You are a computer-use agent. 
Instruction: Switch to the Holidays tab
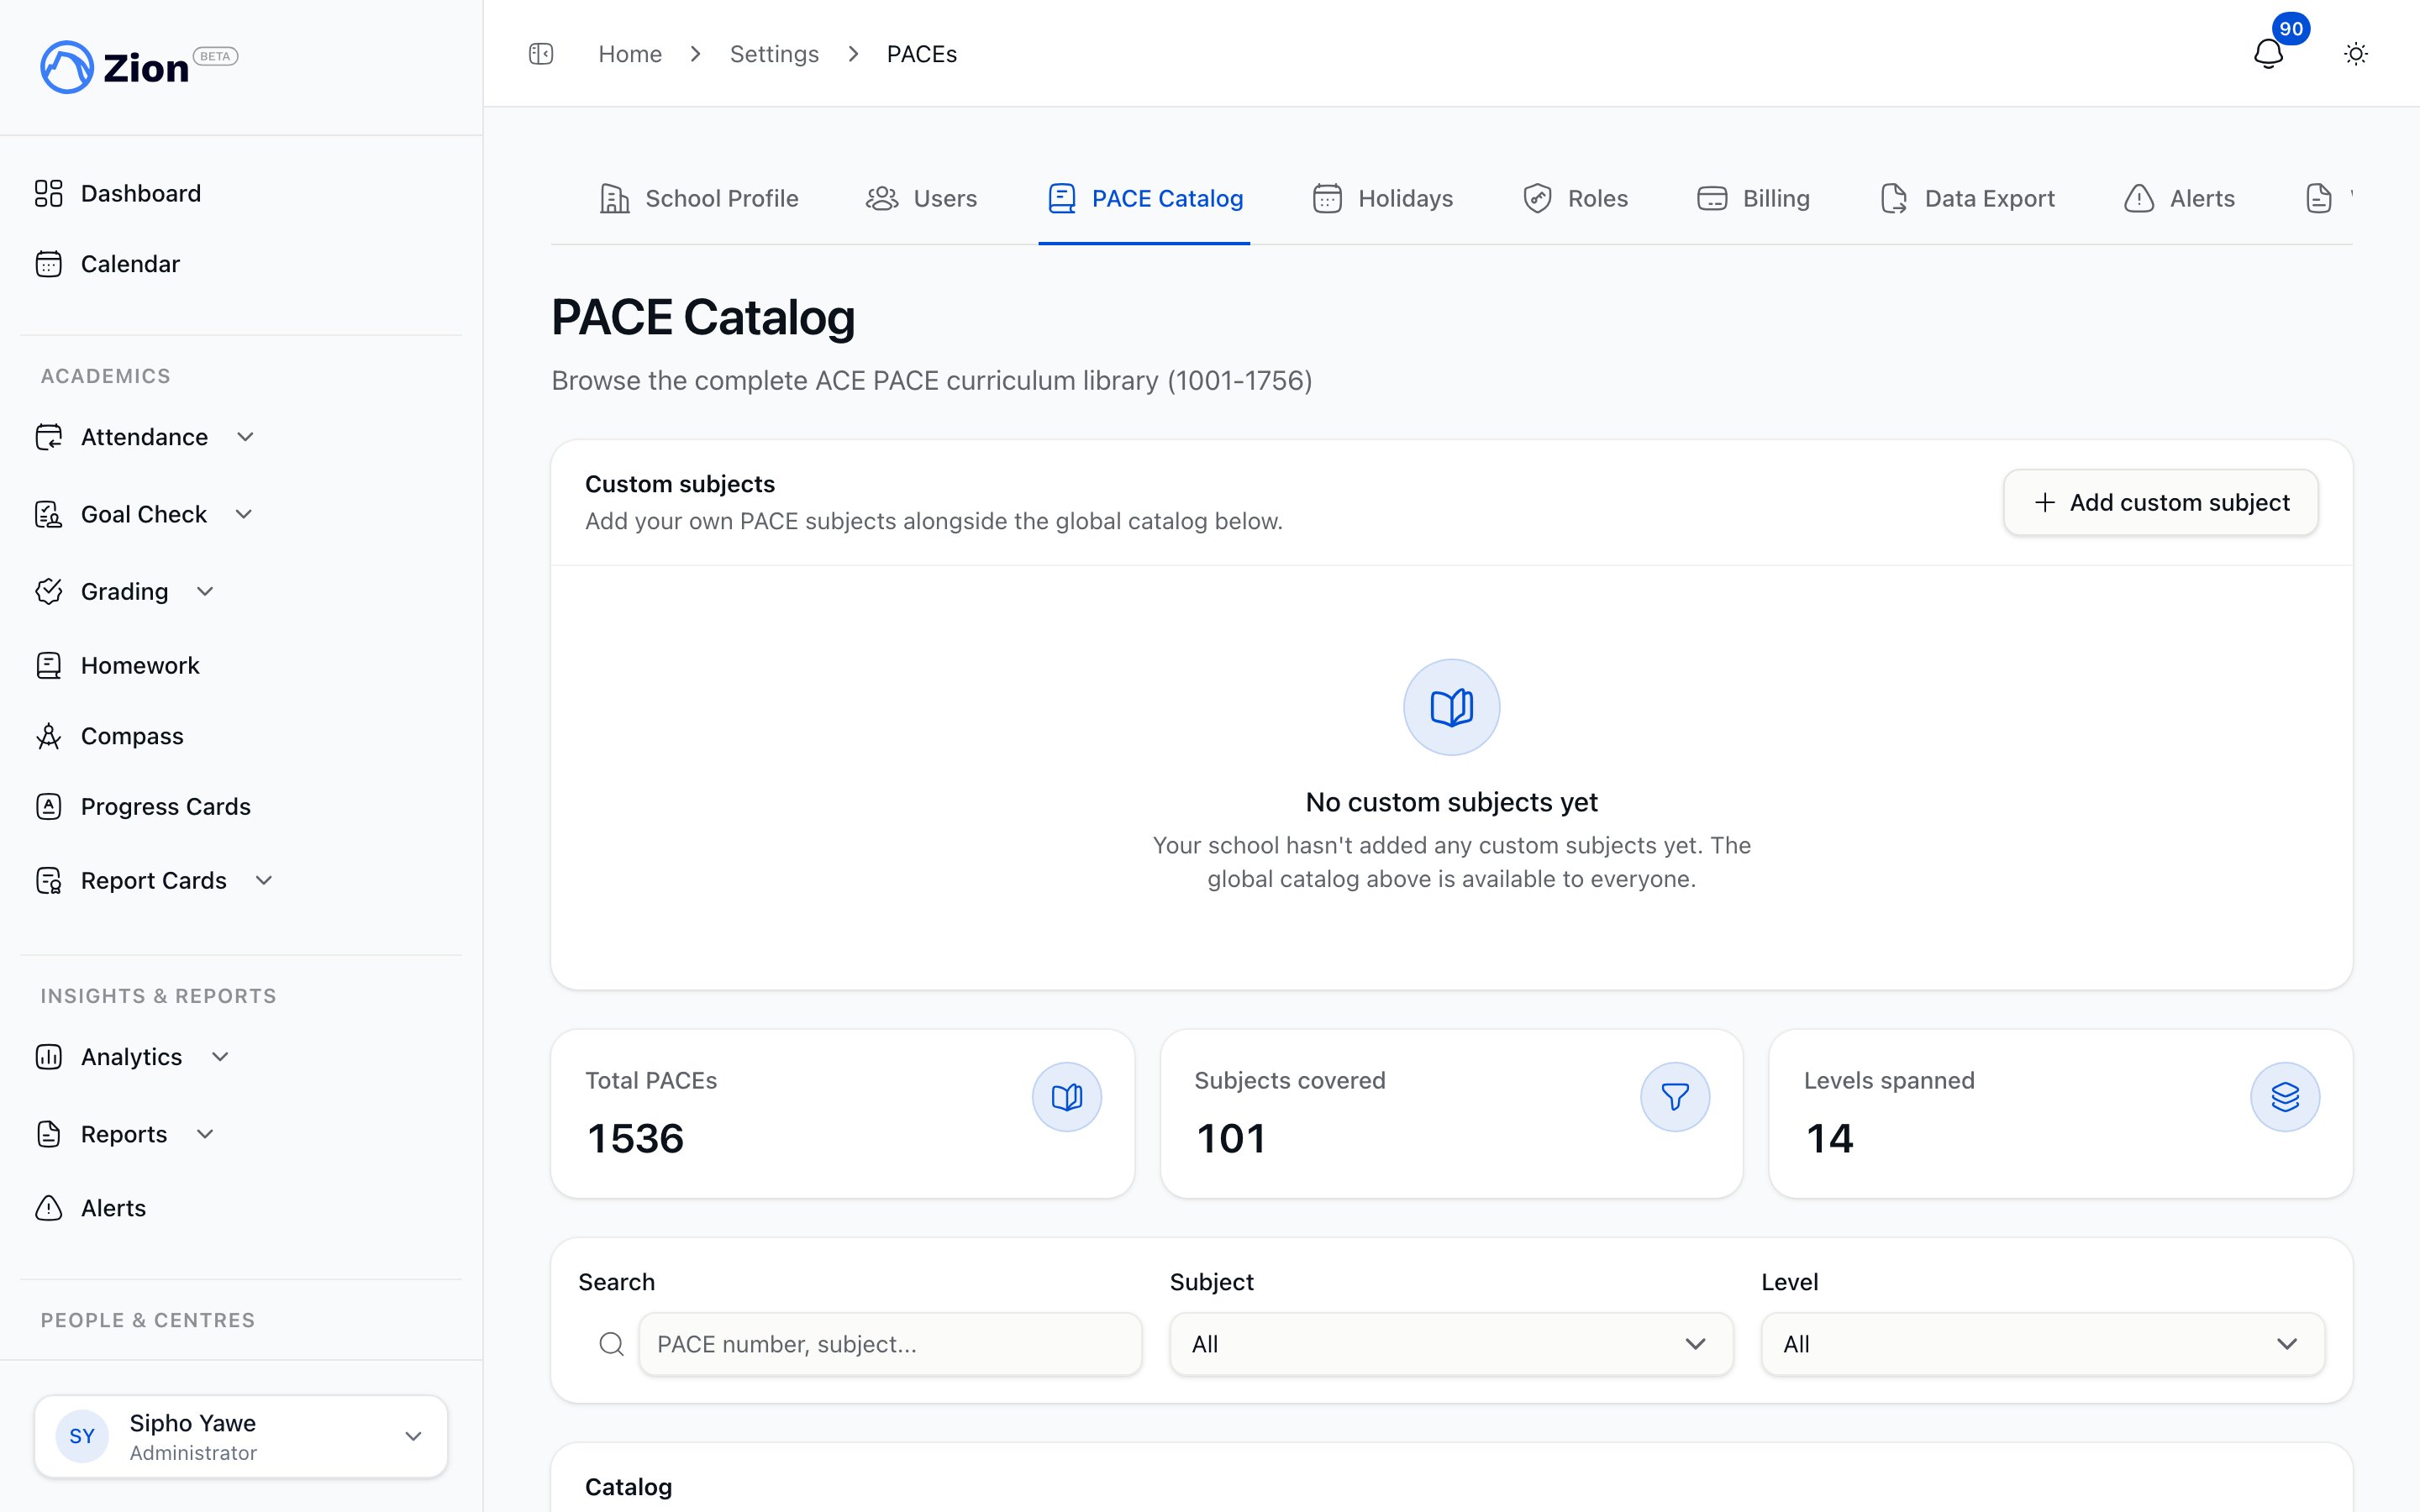[x=1383, y=198]
